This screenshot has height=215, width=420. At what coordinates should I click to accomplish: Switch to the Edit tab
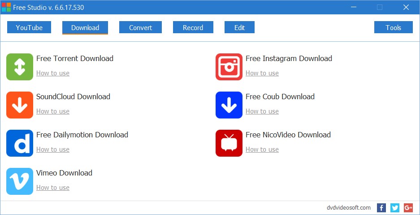pos(239,27)
